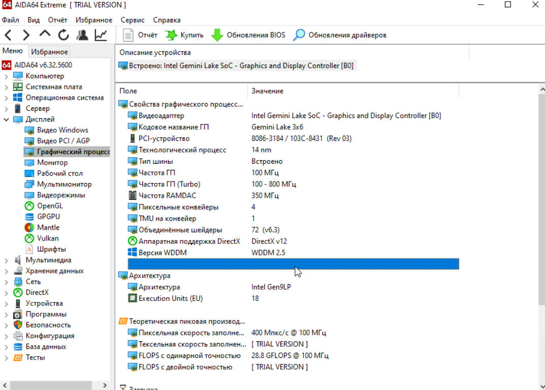The image size is (545, 390).
Task: Select the Аппаратная поддержка DirectX row
Action: click(294, 241)
